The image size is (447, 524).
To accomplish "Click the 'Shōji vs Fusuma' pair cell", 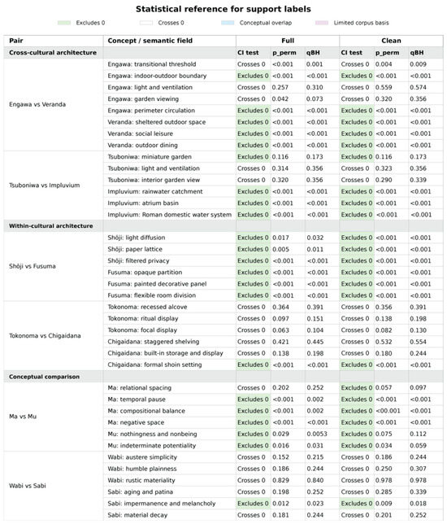I will [x=54, y=266].
